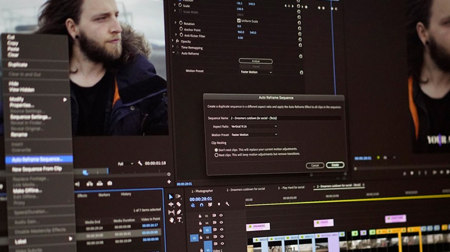This screenshot has height=252, width=450.
Task: Open Aspect Ratio Vertical 9:16 dropdown
Action: (x=254, y=126)
